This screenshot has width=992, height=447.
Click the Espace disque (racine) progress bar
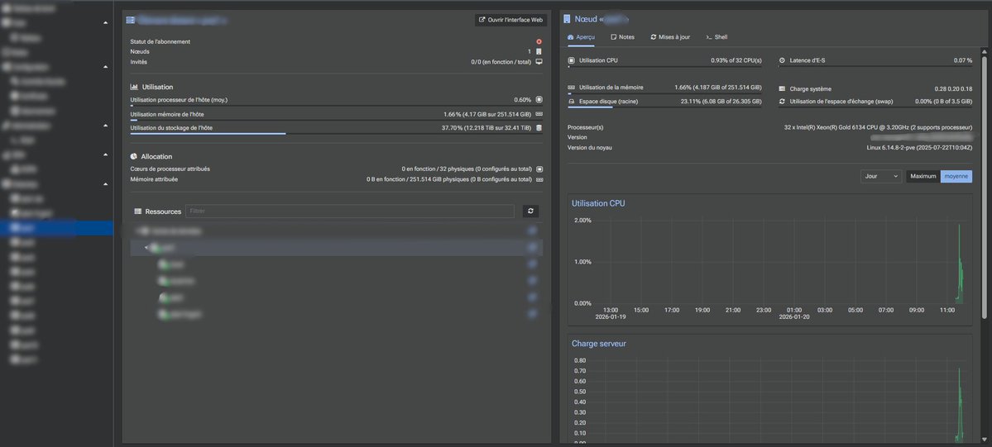click(665, 107)
